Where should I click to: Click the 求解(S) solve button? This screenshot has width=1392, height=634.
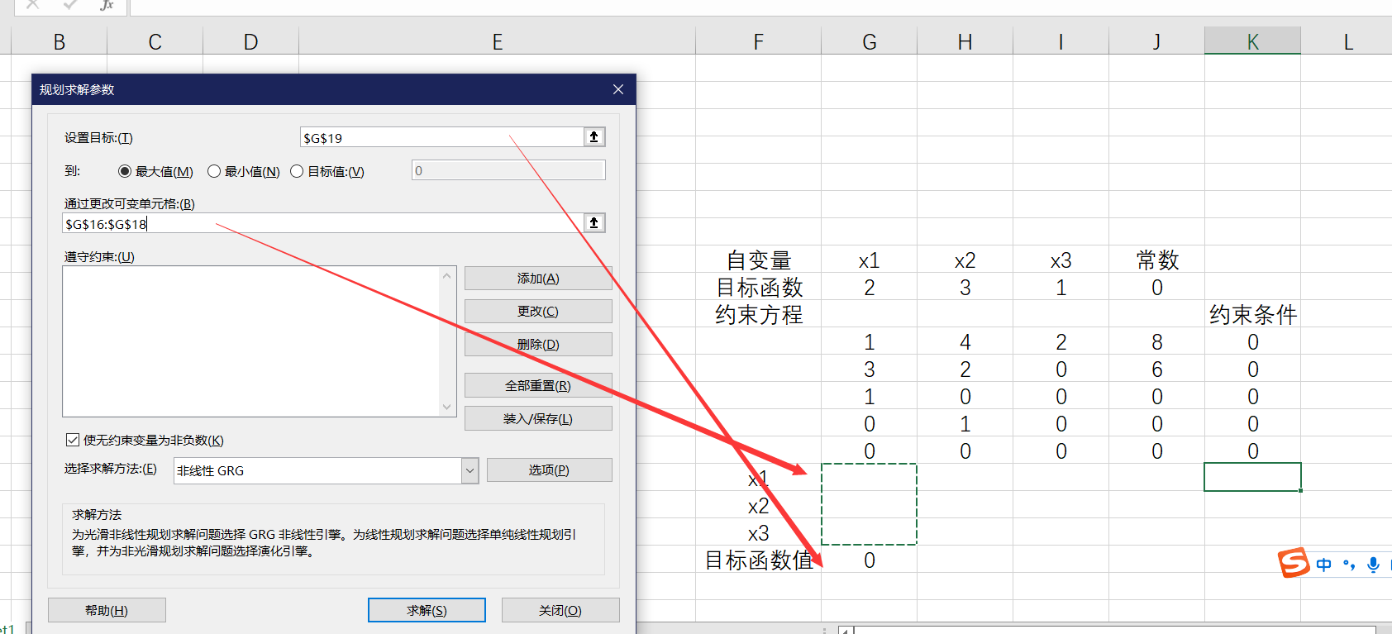pos(427,611)
